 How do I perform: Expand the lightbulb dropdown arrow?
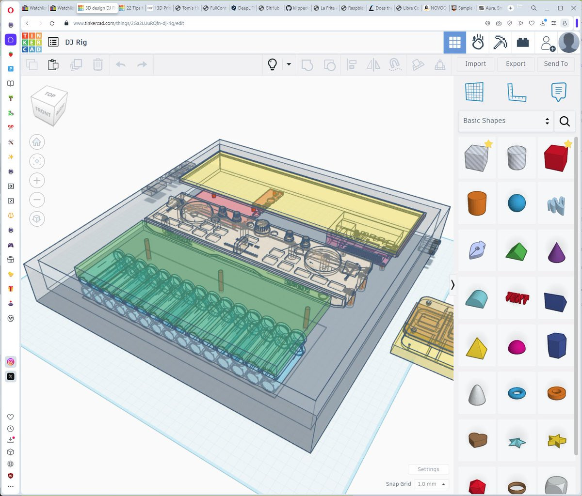click(x=289, y=64)
